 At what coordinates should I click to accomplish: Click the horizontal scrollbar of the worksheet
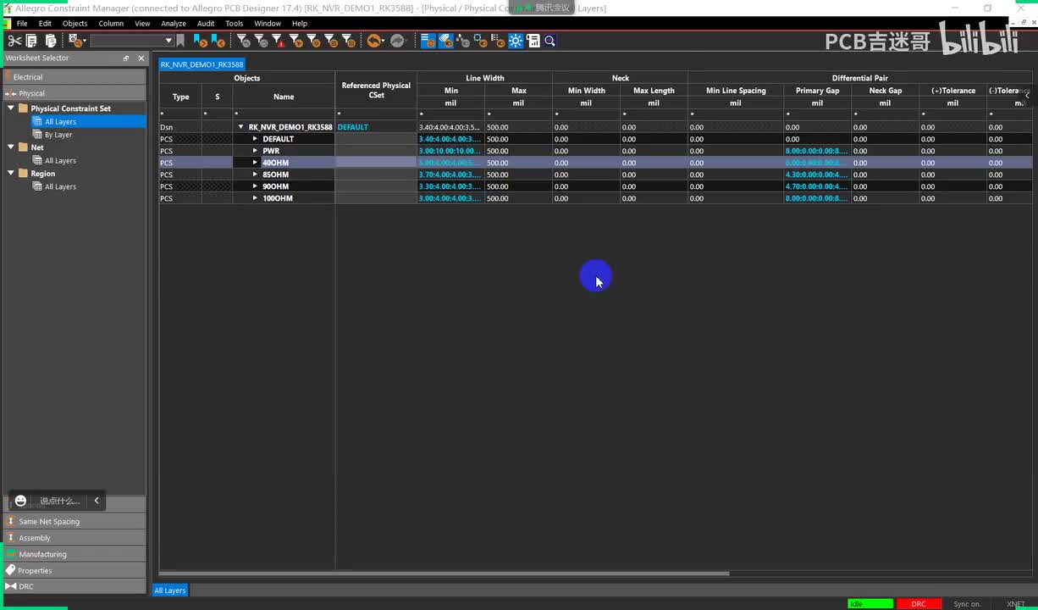444,574
